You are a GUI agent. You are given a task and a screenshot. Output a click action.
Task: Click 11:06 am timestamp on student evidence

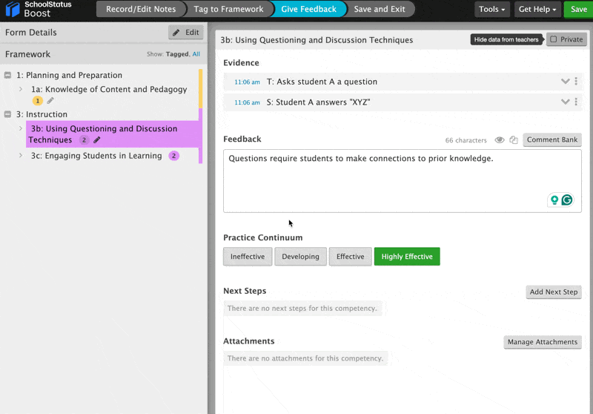pyautogui.click(x=247, y=102)
